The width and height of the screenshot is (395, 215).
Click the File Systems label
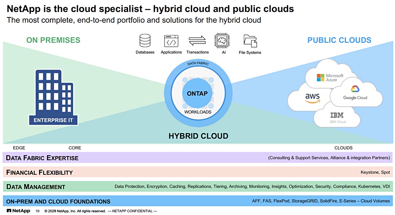click(x=250, y=52)
